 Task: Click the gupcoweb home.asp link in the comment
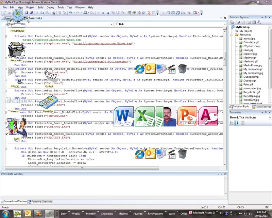pyautogui.click(x=52, y=40)
